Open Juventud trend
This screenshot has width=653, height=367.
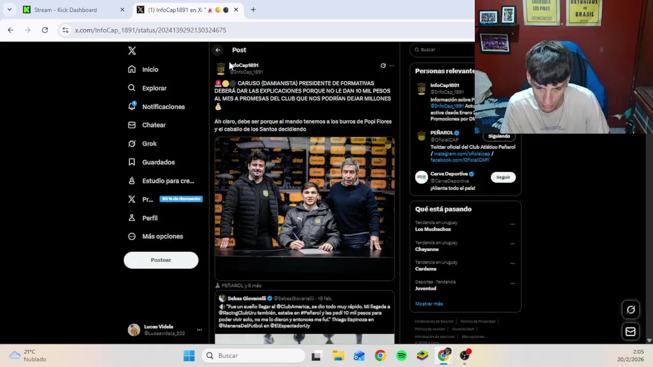(x=426, y=289)
